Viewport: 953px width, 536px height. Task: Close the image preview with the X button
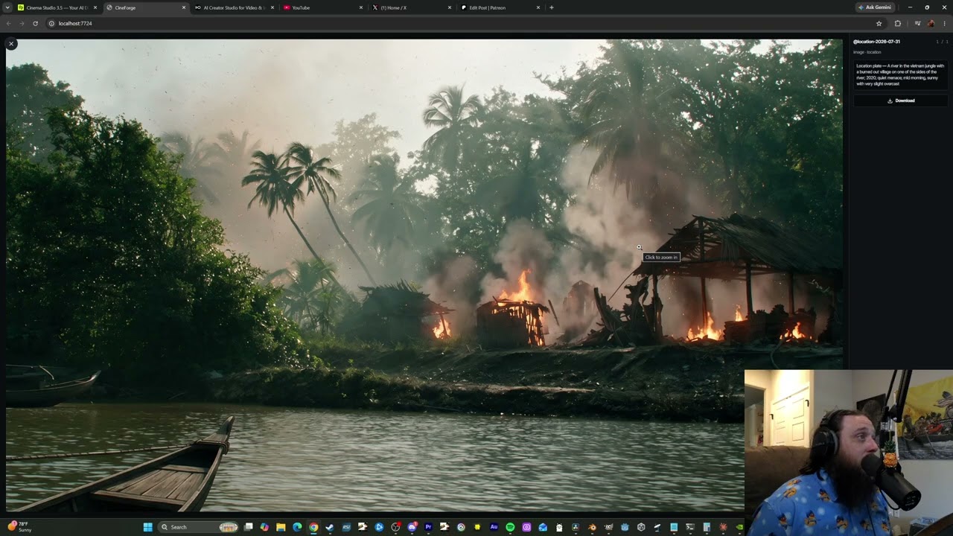coord(11,44)
